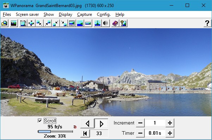Image resolution: width=212 pixels, height=140 pixels.
Task: Click the large question mark help button
Action: tap(207, 23)
